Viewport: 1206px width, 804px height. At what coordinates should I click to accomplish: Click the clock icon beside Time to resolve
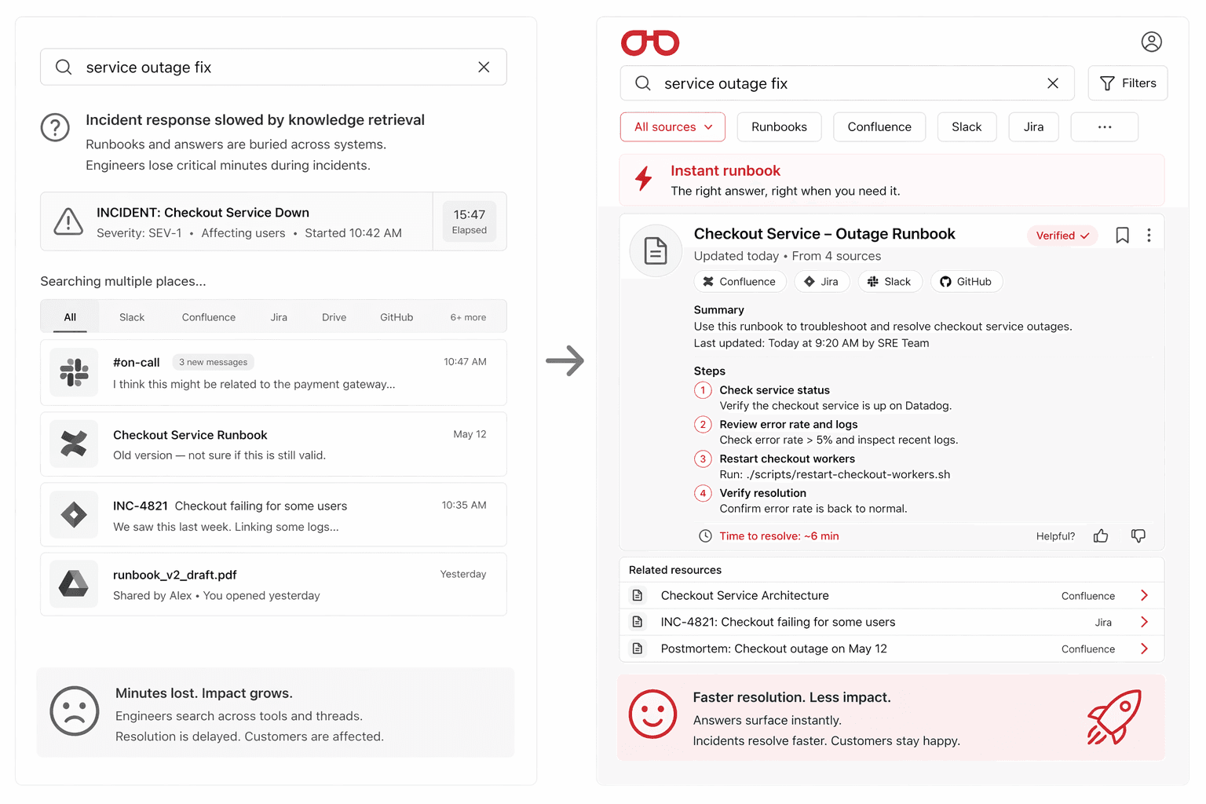click(705, 536)
